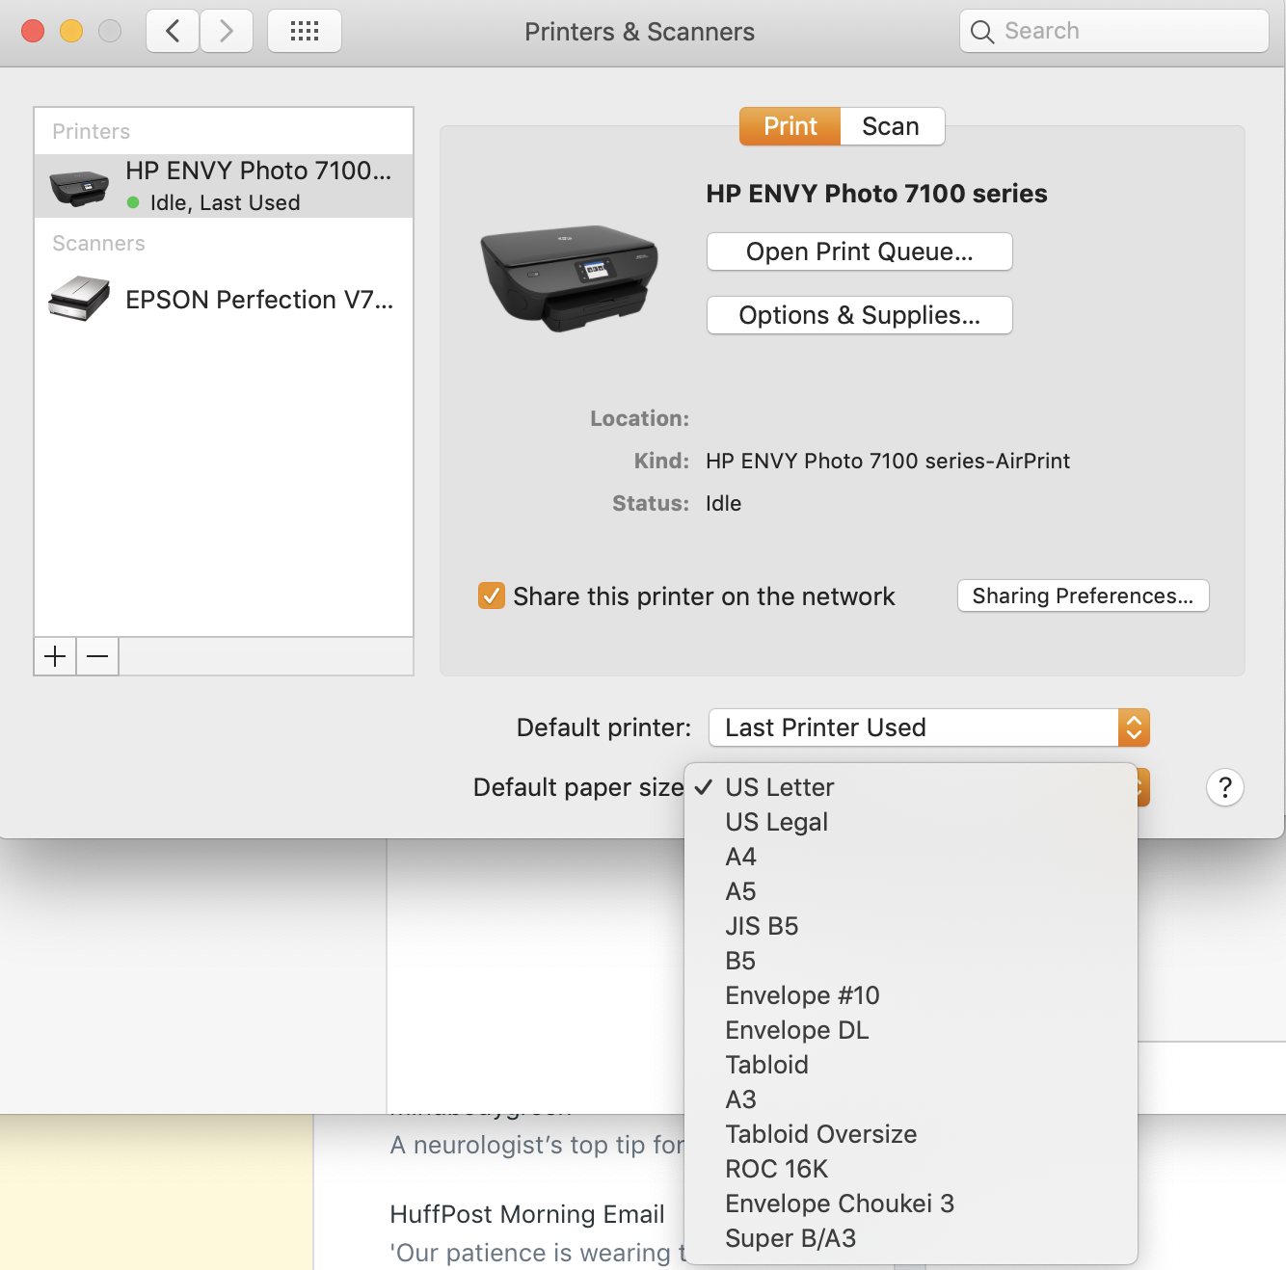Viewport: 1286px width, 1270px height.
Task: Select the Print tab
Action: point(789,125)
